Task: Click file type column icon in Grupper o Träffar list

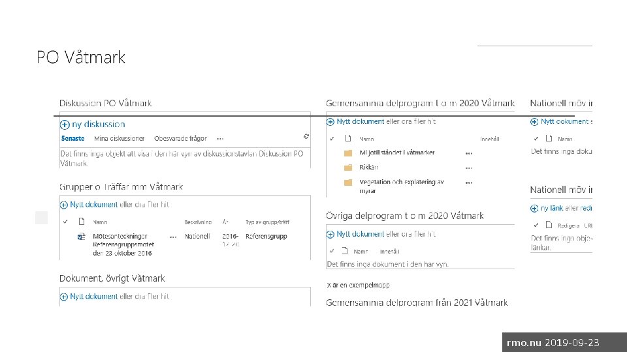Action: tap(82, 221)
